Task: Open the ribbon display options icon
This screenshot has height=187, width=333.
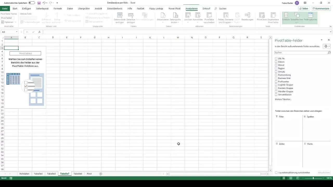Action: click(305, 3)
